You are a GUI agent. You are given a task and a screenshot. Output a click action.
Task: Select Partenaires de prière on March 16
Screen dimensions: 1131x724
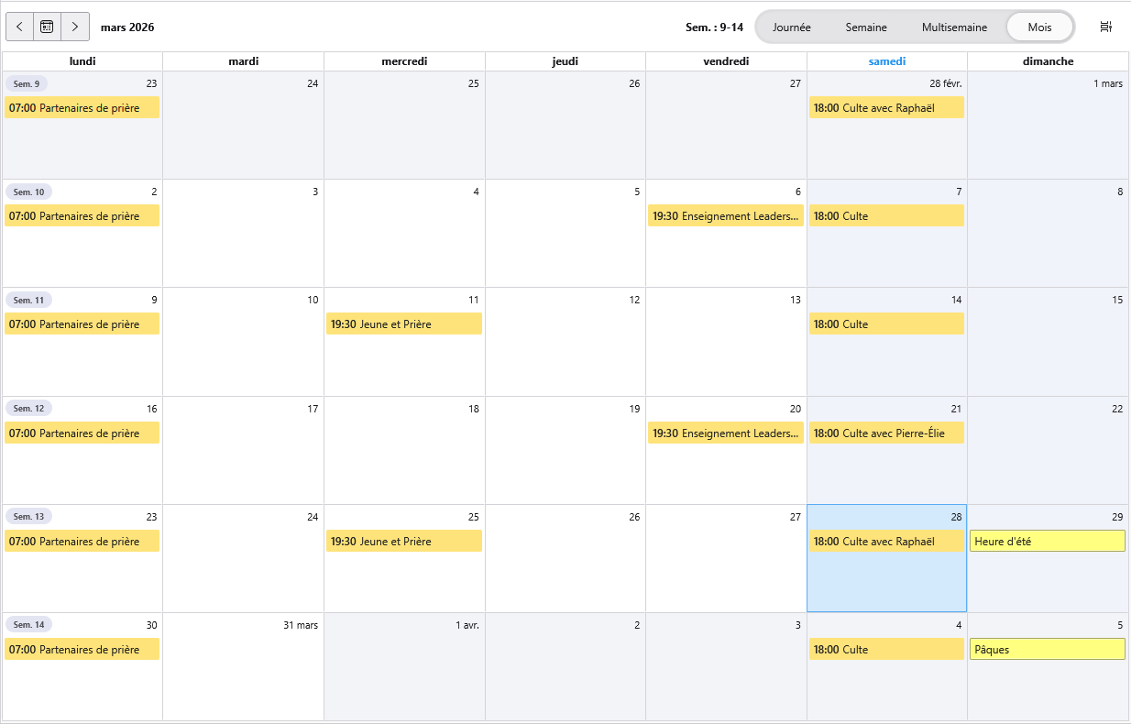tap(82, 433)
